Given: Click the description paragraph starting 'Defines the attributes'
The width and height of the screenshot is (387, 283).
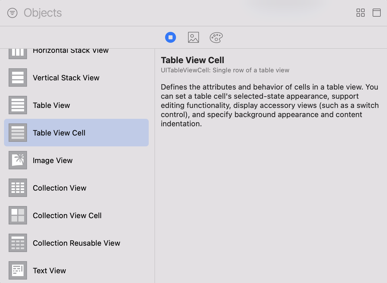Looking at the screenshot, I should tap(270, 105).
